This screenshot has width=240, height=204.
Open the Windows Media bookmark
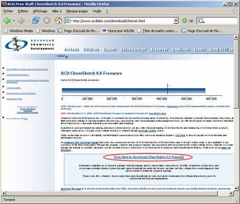pyautogui.click(x=19, y=31)
